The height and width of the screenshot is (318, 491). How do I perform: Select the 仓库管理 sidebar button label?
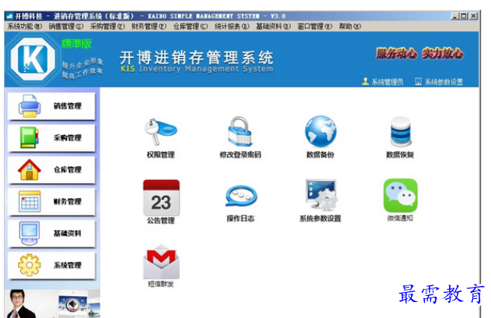68,169
